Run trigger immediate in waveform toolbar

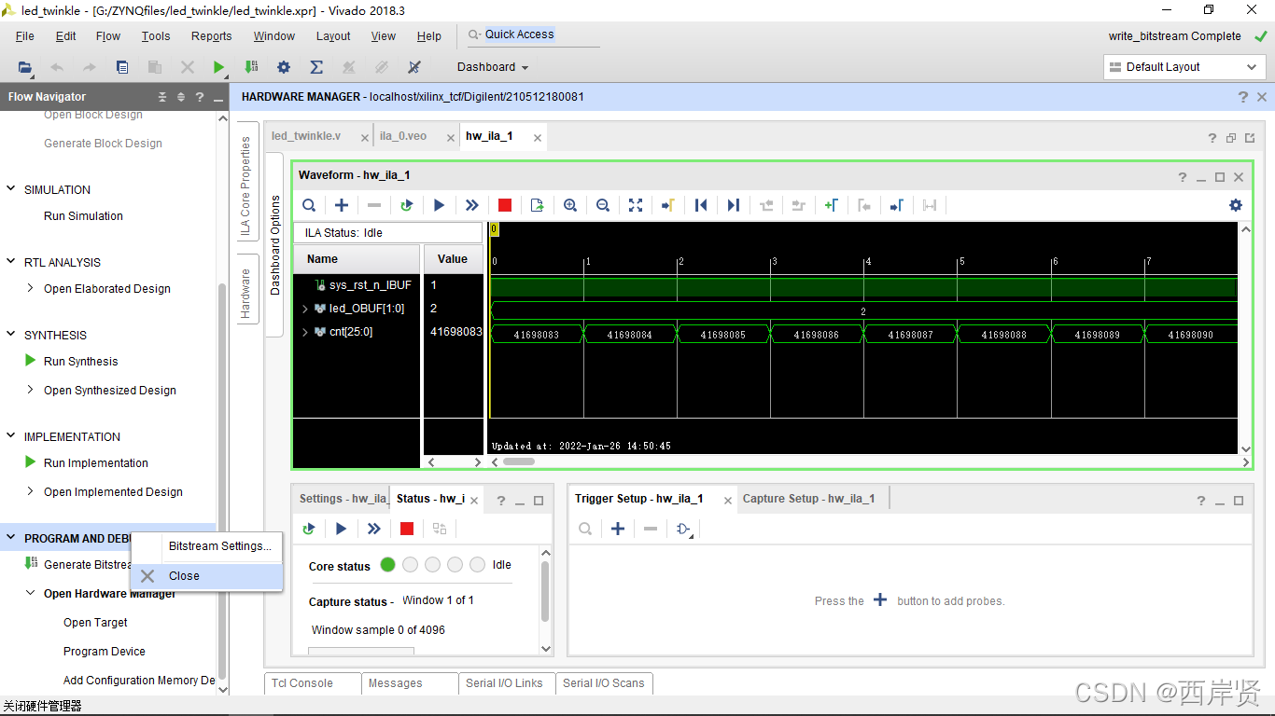[471, 205]
